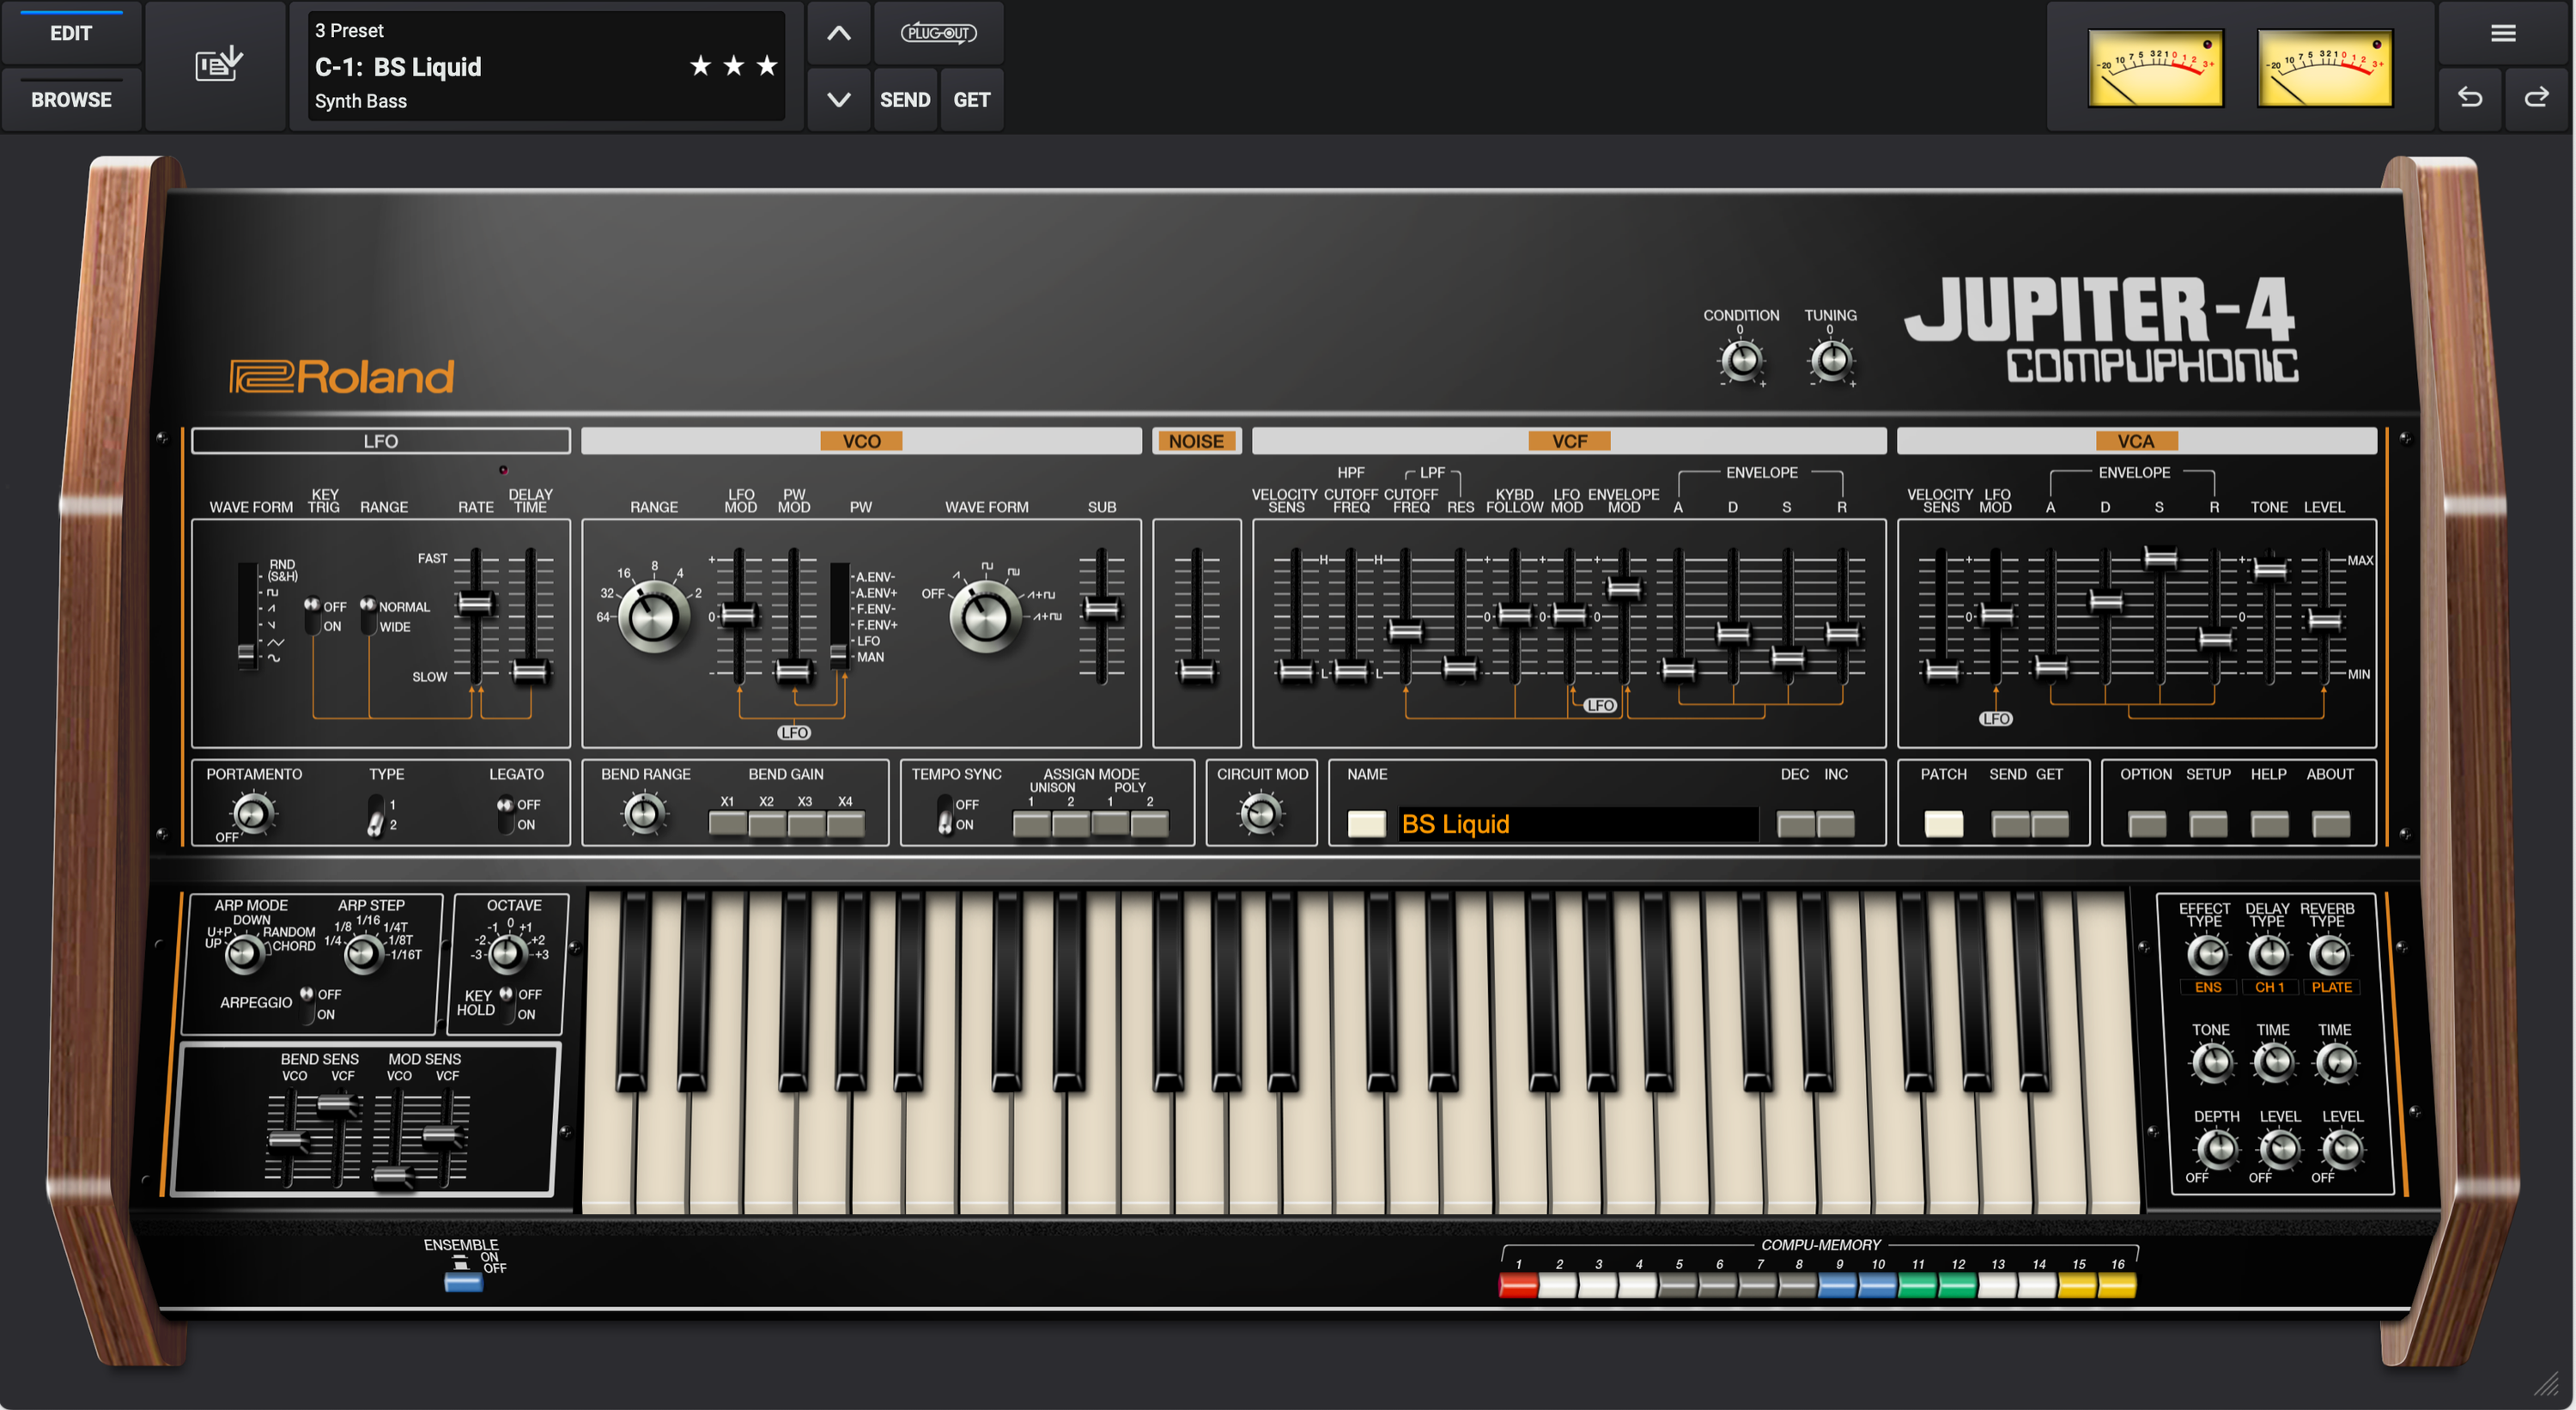This screenshot has height=1410, width=2576.
Task: Open the hamburger menu
Action: click(2503, 33)
